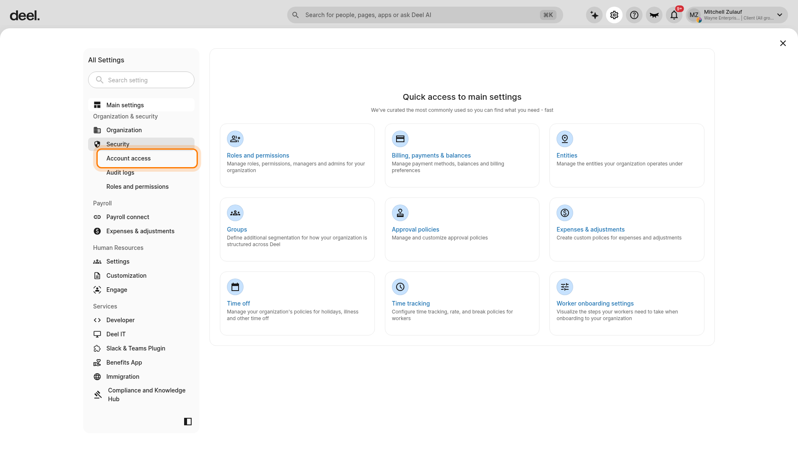Open the Entities card link
This screenshot has height=449, width=798.
coord(567,155)
